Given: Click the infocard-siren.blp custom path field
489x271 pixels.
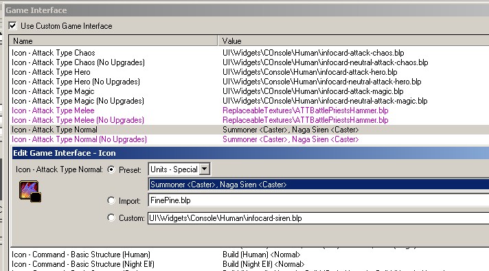Looking at the screenshot, I should 319,218.
